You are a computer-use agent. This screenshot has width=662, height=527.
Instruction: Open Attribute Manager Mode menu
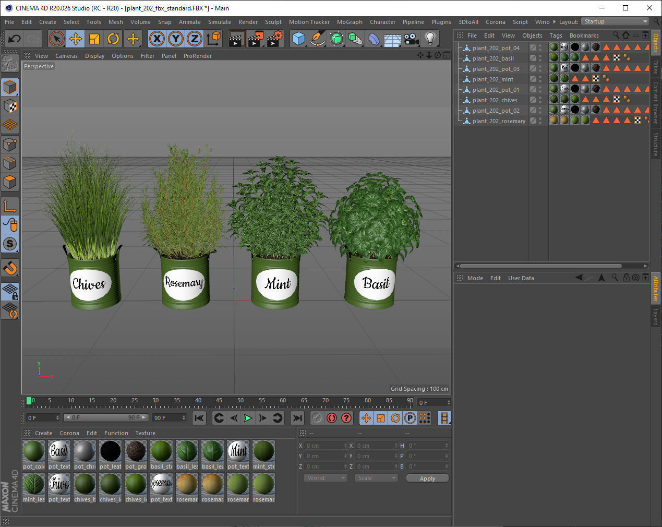coord(475,278)
